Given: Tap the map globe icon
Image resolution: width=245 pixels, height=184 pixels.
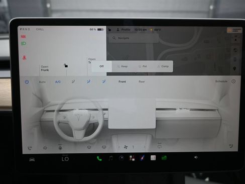Looking at the screenshot, I should (235, 50).
